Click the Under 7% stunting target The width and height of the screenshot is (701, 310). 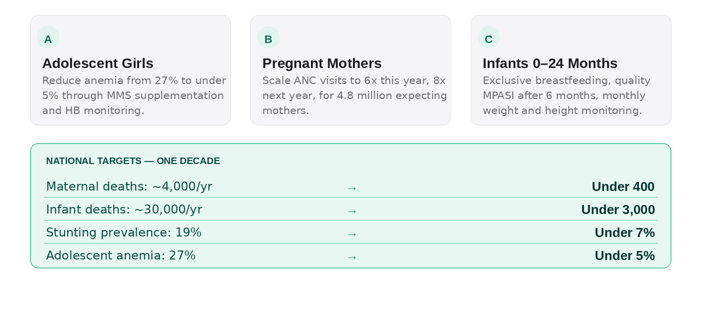coord(624,232)
